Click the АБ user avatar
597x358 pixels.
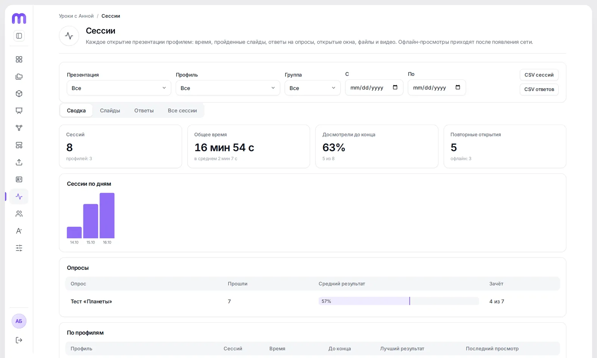19,321
